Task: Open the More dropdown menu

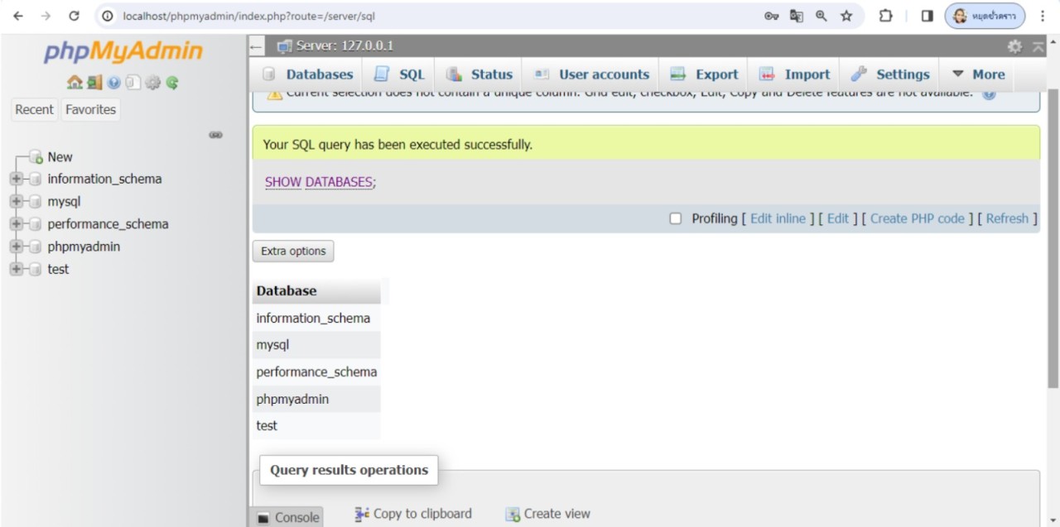Action: [x=978, y=74]
